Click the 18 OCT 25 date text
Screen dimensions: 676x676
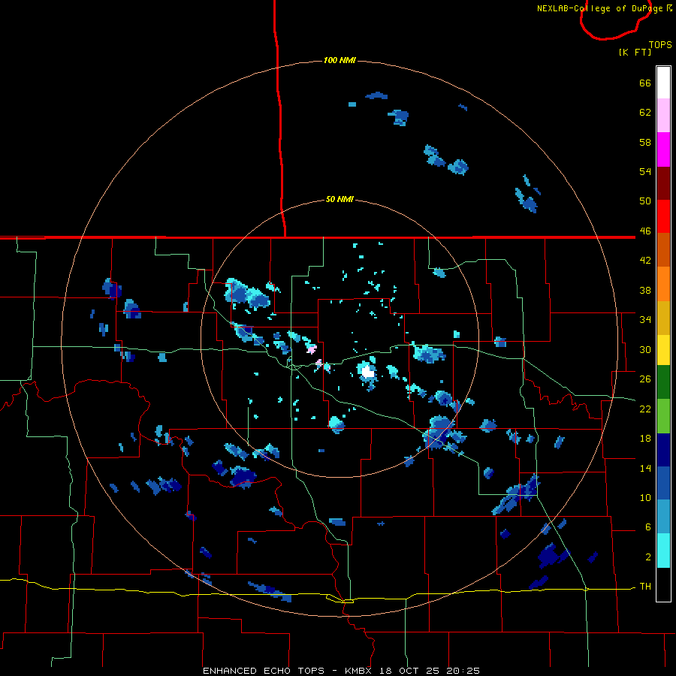click(409, 671)
